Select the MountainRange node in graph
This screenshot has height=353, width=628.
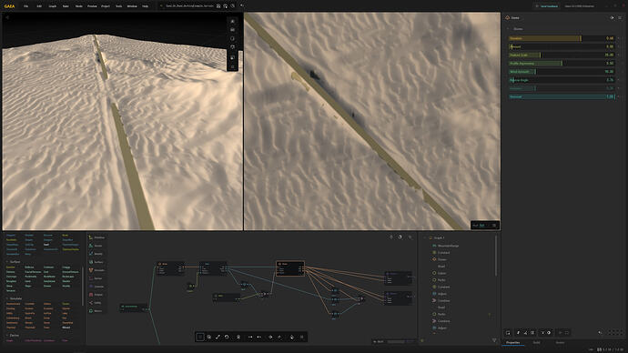tap(134, 308)
